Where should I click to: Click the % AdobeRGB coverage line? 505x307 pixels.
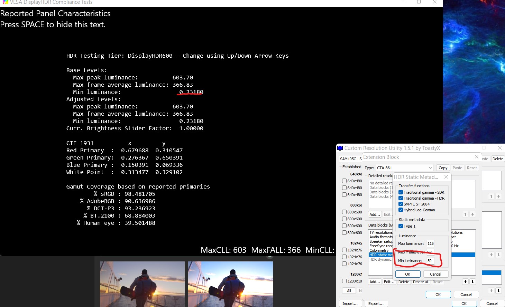pyautogui.click(x=118, y=201)
